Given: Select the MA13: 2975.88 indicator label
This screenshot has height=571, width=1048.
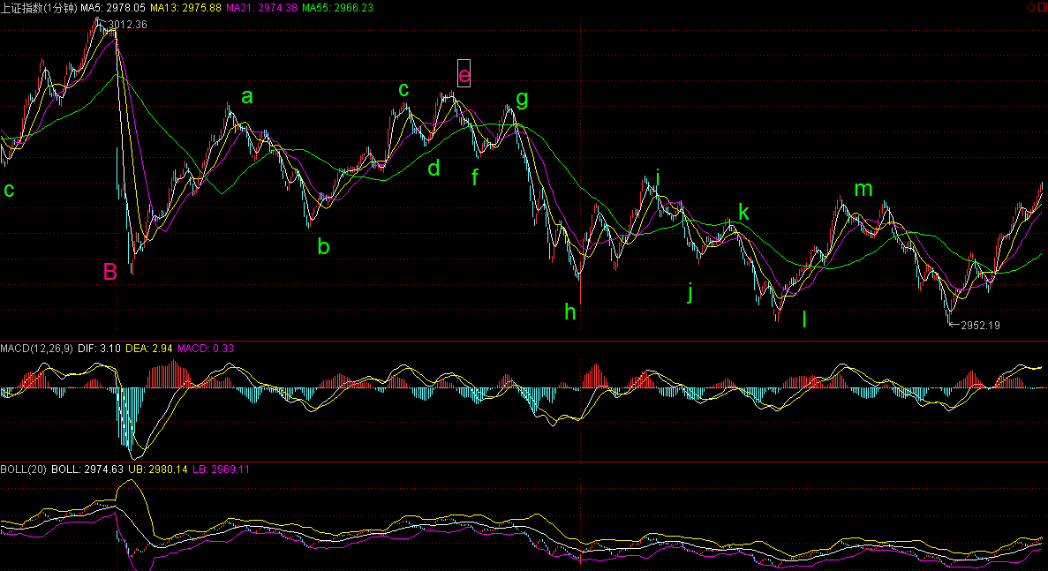Looking at the screenshot, I should click(x=185, y=8).
